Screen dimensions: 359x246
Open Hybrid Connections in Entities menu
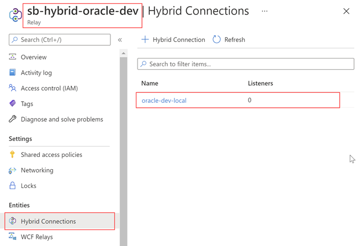click(48, 221)
